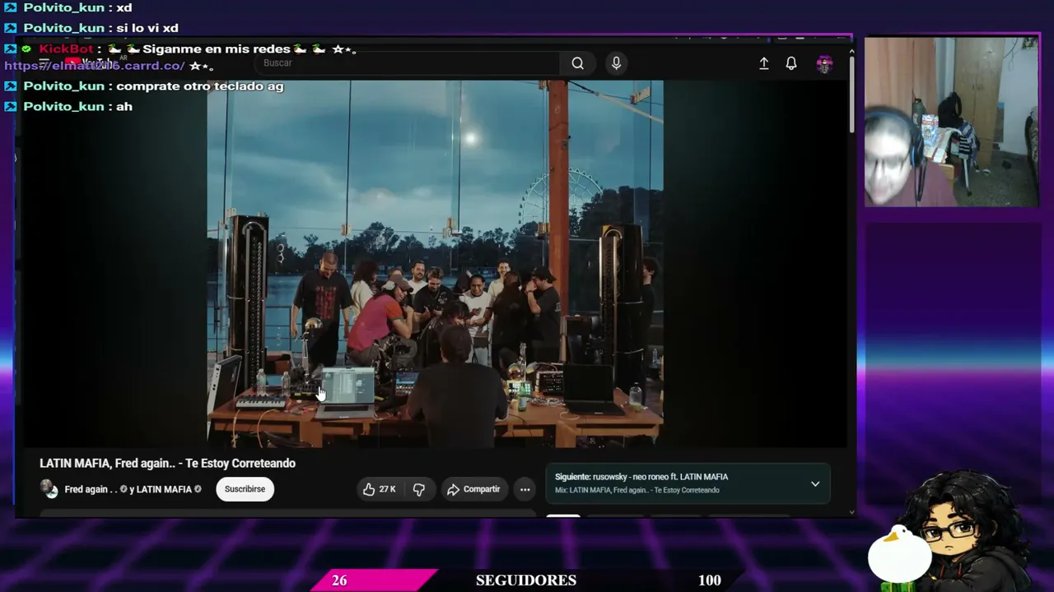Click the Compartir share button
1054x592 pixels.
click(x=473, y=489)
